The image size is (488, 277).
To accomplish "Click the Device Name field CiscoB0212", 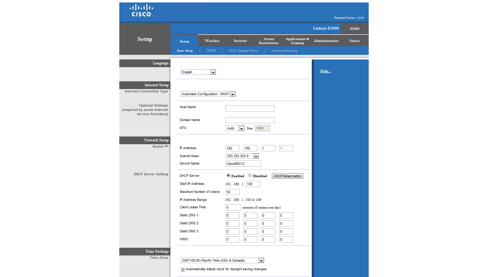I will point(243,164).
